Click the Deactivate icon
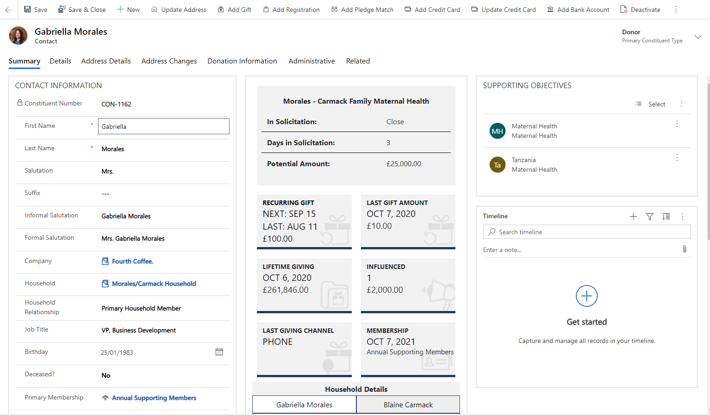 click(623, 9)
